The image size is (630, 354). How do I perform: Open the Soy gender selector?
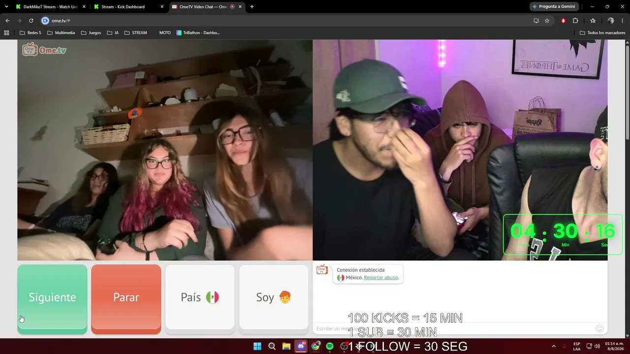[274, 299]
